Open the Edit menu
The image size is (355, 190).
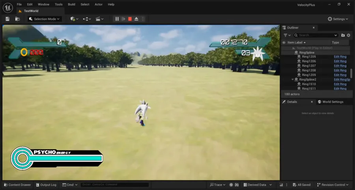(30, 4)
